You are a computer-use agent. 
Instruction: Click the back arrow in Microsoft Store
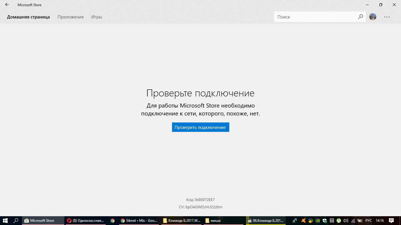[x=7, y=5]
